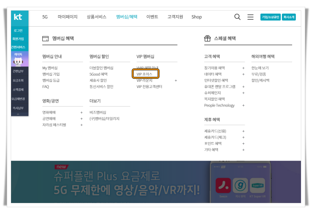Click the 회사소개 button
The height and width of the screenshot is (214, 312).
pos(289,17)
